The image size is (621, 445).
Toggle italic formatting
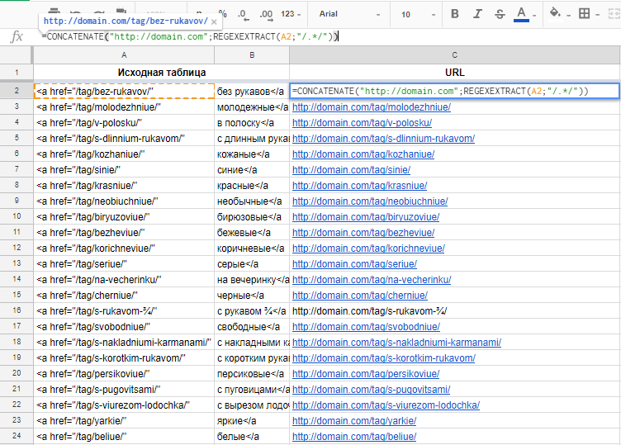[477, 14]
